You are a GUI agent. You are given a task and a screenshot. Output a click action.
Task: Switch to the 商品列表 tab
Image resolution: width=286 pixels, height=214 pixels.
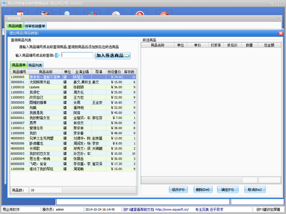(35, 65)
